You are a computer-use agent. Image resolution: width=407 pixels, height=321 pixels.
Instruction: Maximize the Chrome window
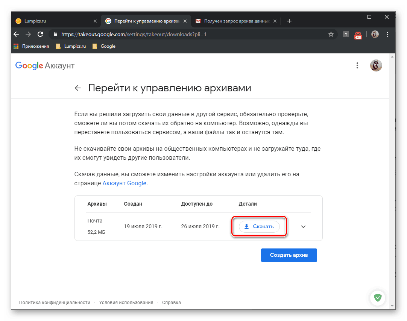369,17
